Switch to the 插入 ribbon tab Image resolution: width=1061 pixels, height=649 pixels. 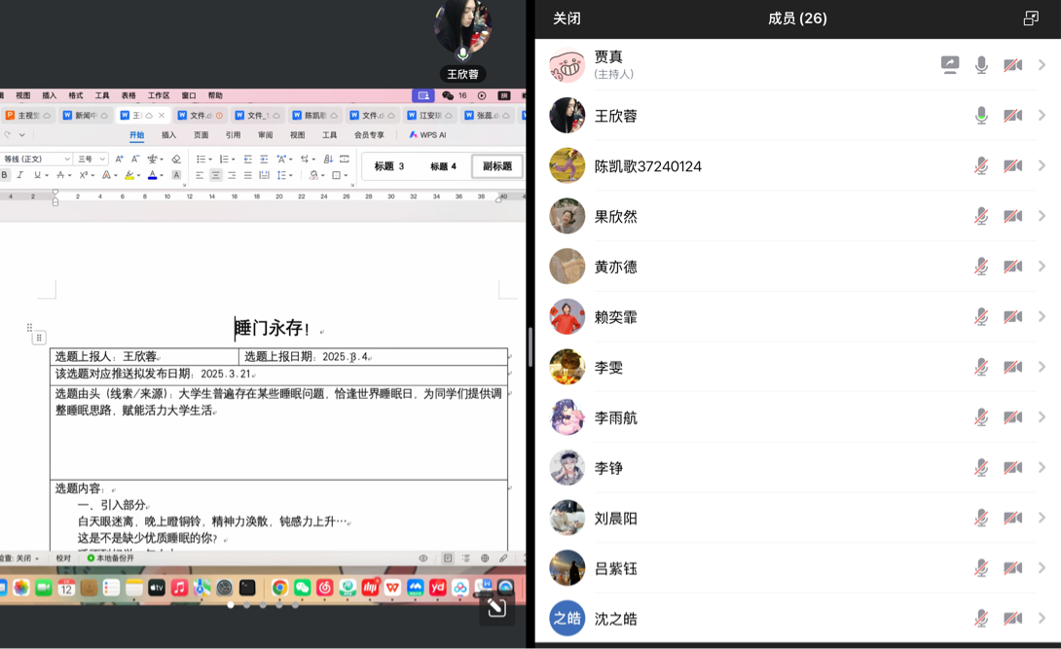(x=168, y=135)
